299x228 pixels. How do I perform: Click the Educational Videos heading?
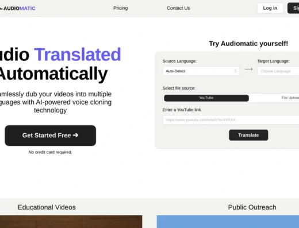(x=47, y=207)
